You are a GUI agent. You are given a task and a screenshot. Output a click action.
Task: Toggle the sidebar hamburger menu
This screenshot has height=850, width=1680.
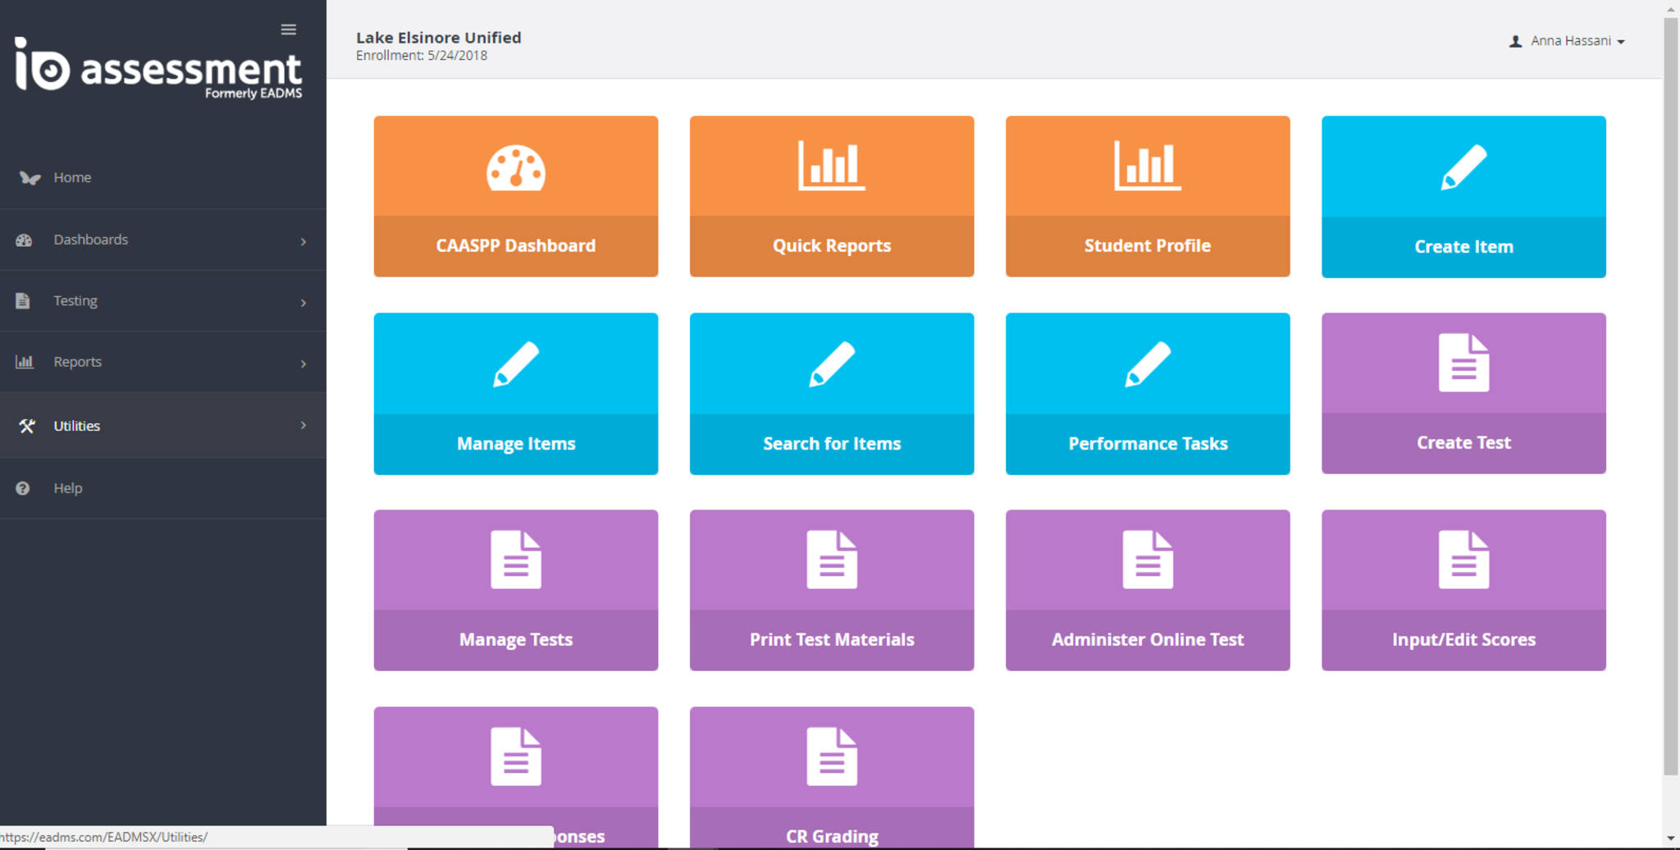pos(289,30)
